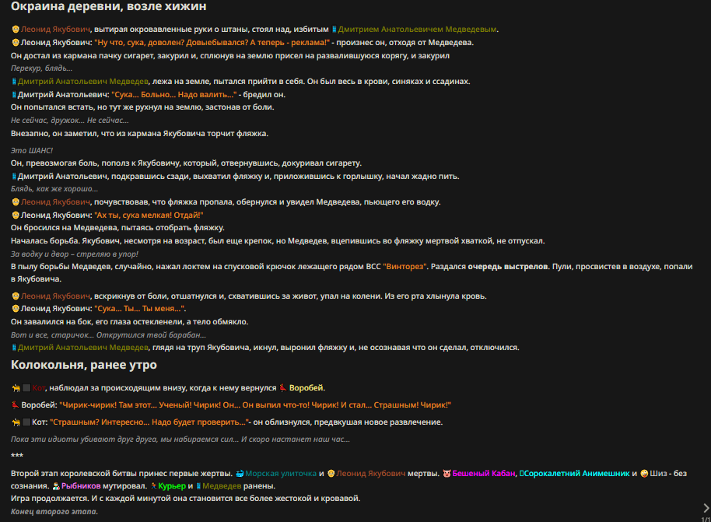711x522 pixels.
Task: Click blue icon before "Дмитрий Анатольевич Медведев, лежа на земле"
Action: [14, 81]
